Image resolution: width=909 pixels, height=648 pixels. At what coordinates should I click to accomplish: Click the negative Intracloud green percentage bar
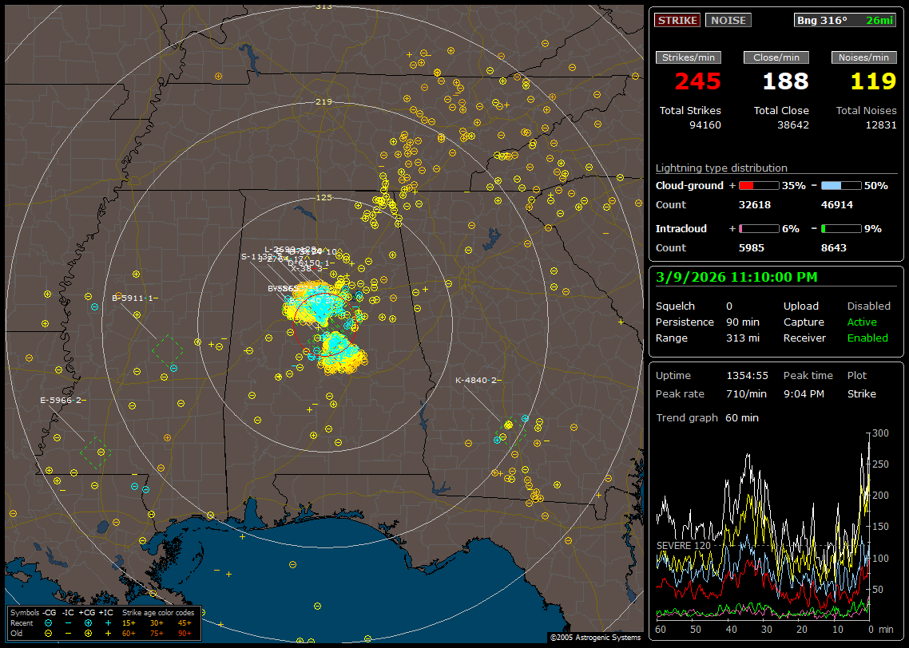pyautogui.click(x=841, y=228)
